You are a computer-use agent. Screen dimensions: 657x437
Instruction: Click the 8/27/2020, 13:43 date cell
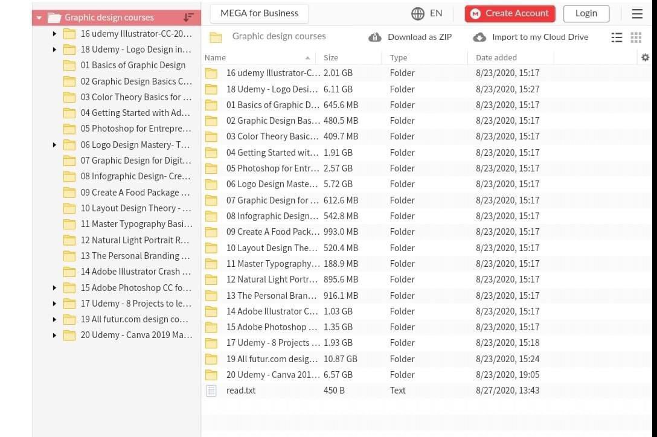(507, 391)
